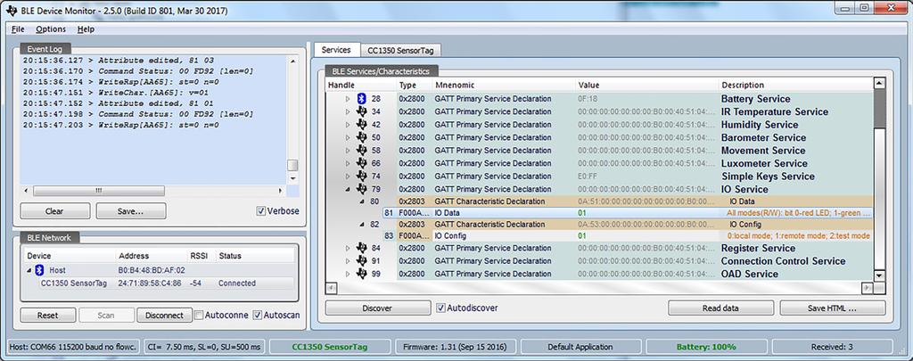The image size is (913, 361).
Task: Click the Disconnect button
Action: [164, 315]
